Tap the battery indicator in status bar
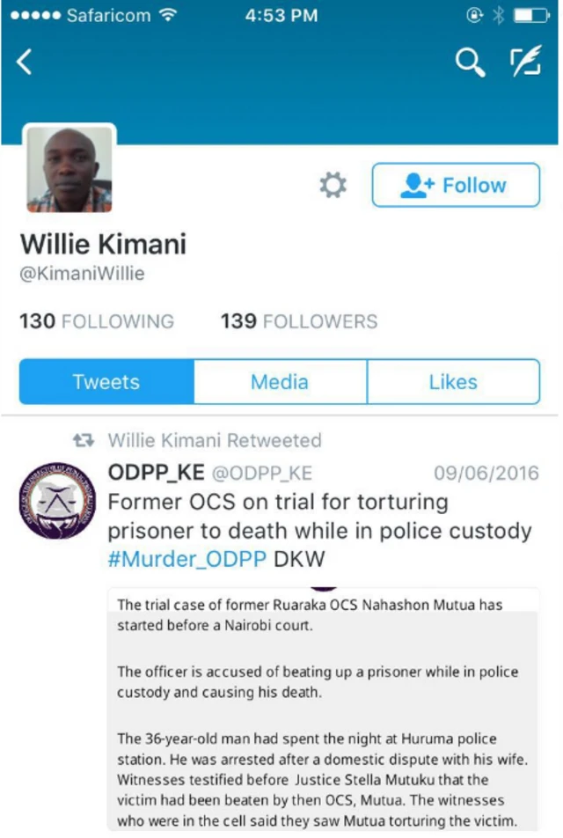This screenshot has height=838, width=563. tap(531, 16)
